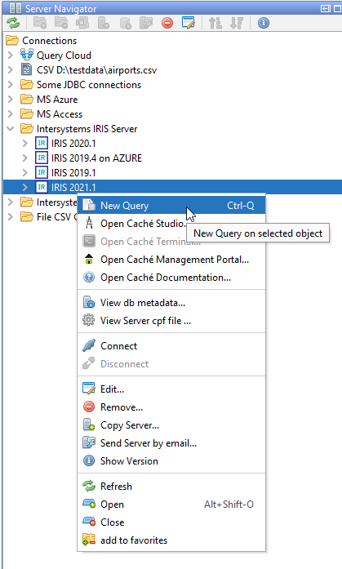This screenshot has width=342, height=569.
Task: Click the Caché Studio compass icon
Action: 89,223
